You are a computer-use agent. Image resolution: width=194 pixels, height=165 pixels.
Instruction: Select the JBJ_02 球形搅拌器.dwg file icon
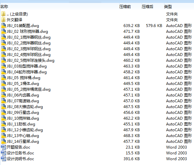point(4,32)
